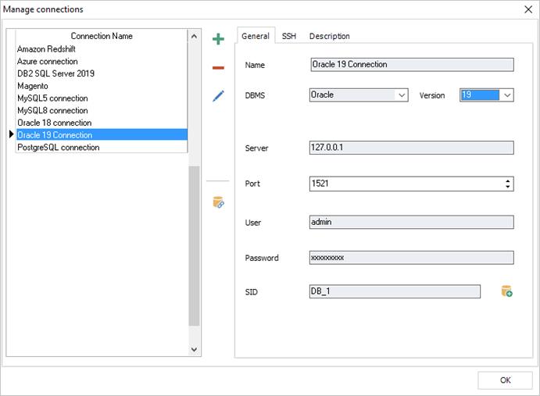Click the Connection Name column header
The width and height of the screenshot is (540, 396).
click(102, 36)
